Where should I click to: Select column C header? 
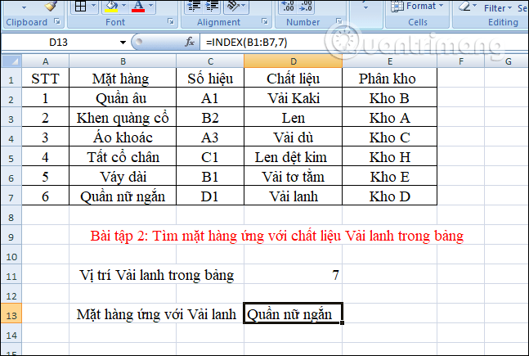tap(210, 61)
